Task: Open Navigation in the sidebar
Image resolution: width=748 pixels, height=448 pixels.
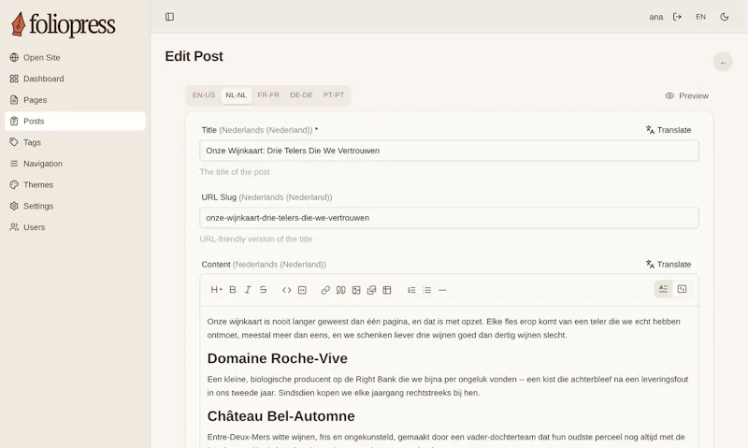Action: (x=75, y=164)
